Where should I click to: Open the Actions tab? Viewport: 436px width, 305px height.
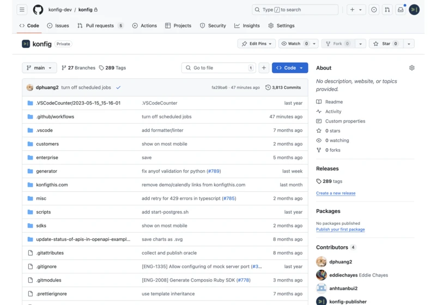coord(144,26)
